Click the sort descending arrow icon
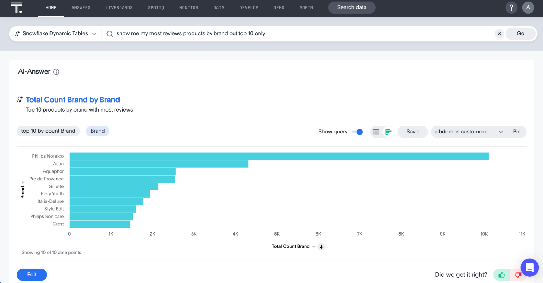 (321, 247)
